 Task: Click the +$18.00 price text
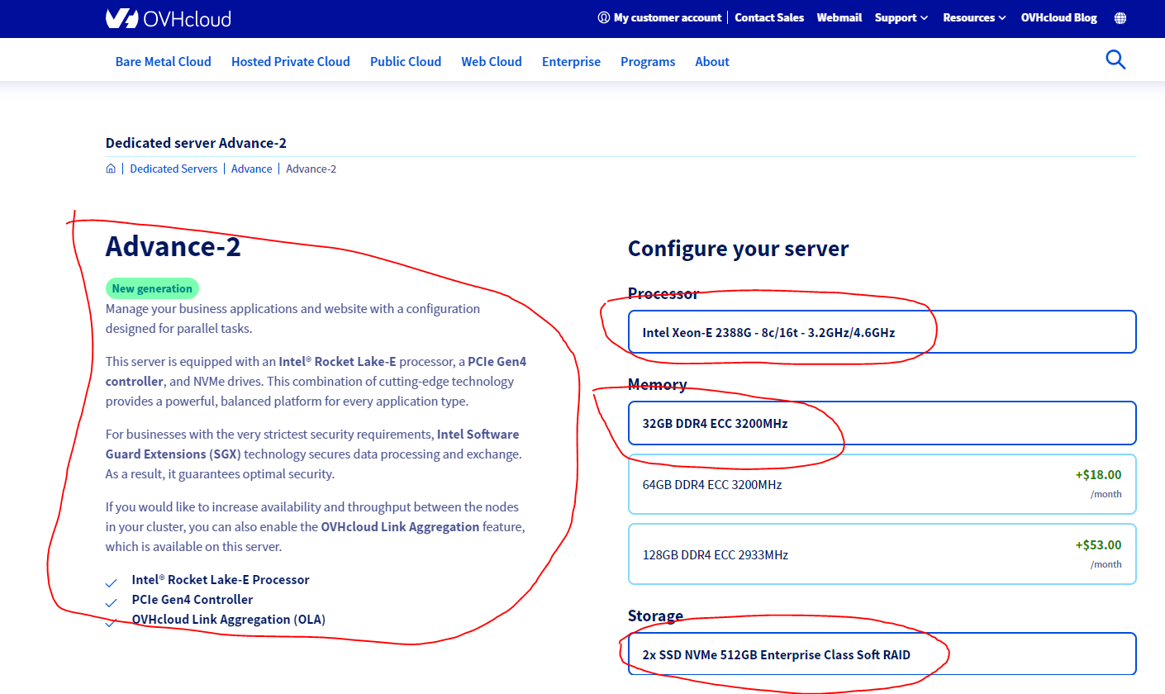point(1098,474)
